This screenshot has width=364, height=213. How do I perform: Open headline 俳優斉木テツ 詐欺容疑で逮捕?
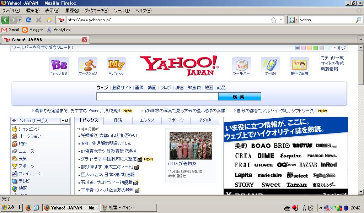tap(108, 151)
